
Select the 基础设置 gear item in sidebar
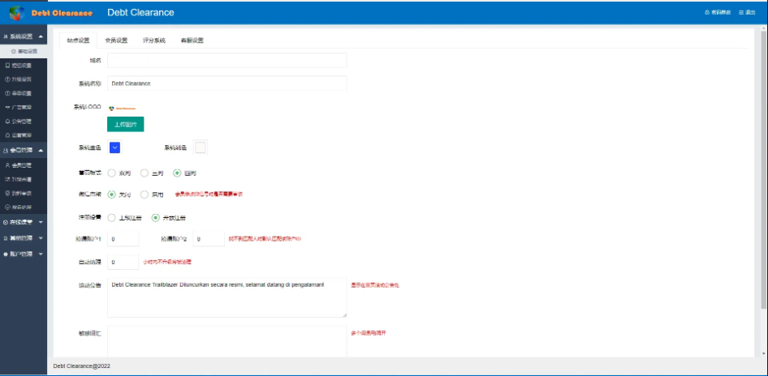coord(24,51)
